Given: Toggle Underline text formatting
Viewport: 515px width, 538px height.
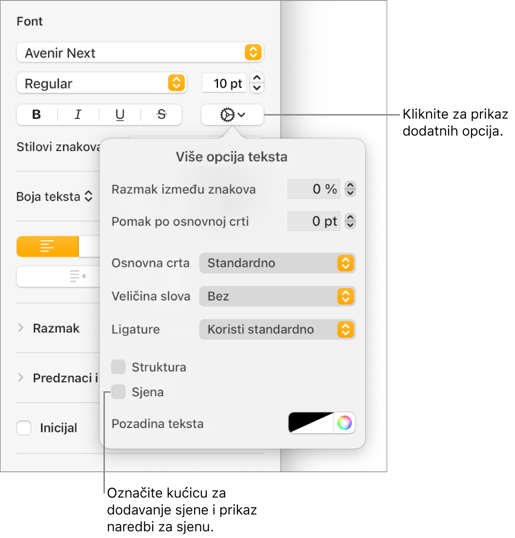Looking at the screenshot, I should (x=120, y=115).
